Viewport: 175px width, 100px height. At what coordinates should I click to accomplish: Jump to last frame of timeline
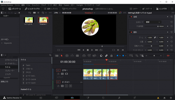tap(96, 50)
